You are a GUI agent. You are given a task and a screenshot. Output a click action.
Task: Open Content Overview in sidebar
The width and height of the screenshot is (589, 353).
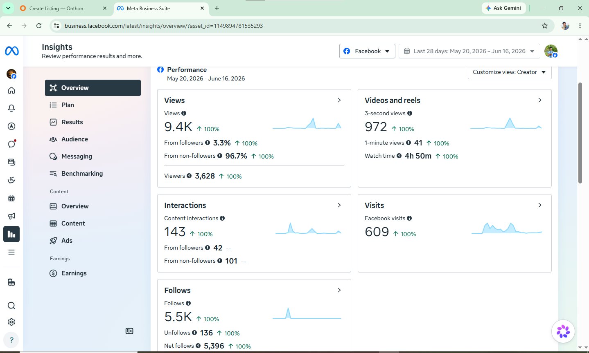tap(93, 206)
